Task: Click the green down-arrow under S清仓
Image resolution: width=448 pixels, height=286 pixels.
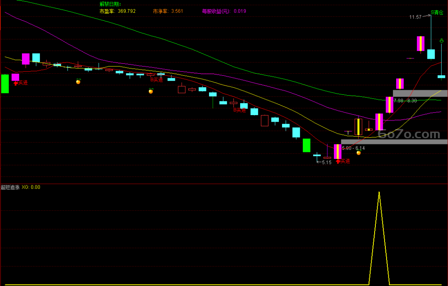Action: click(441, 41)
